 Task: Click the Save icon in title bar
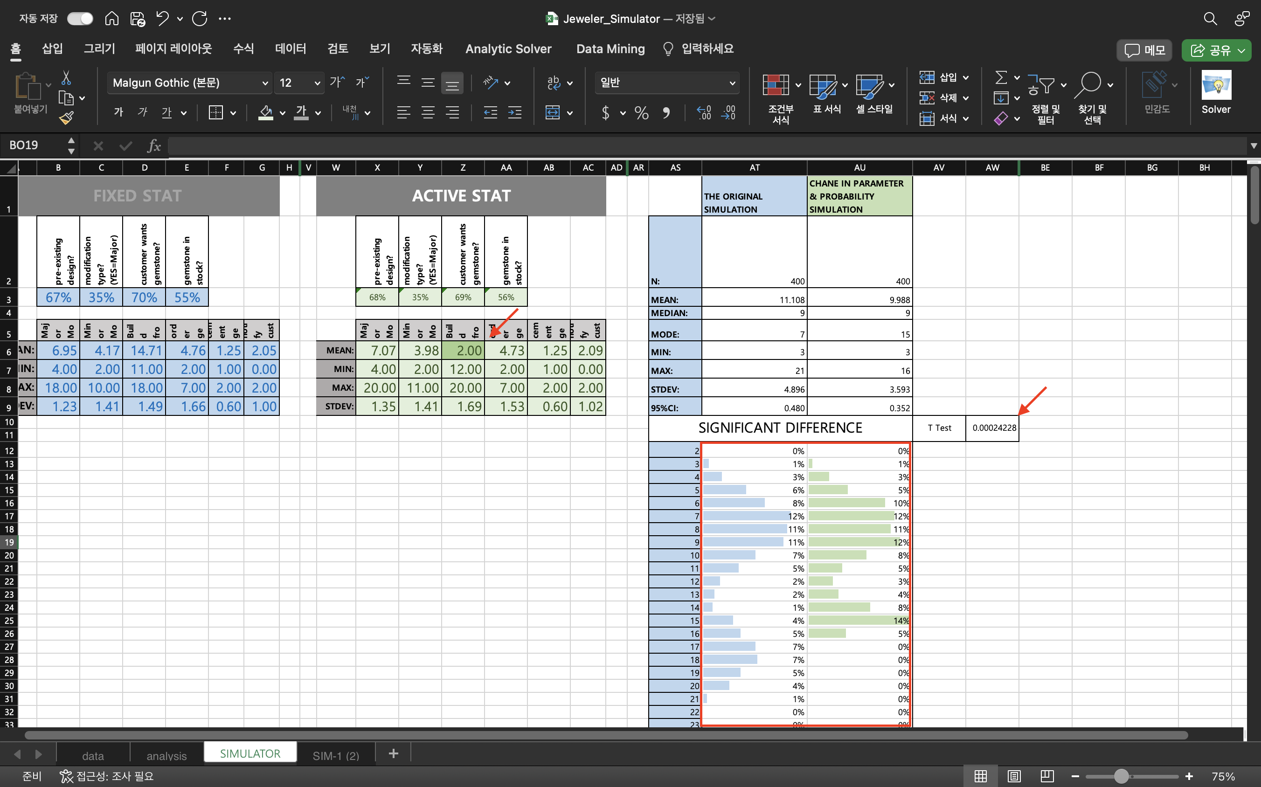(138, 19)
